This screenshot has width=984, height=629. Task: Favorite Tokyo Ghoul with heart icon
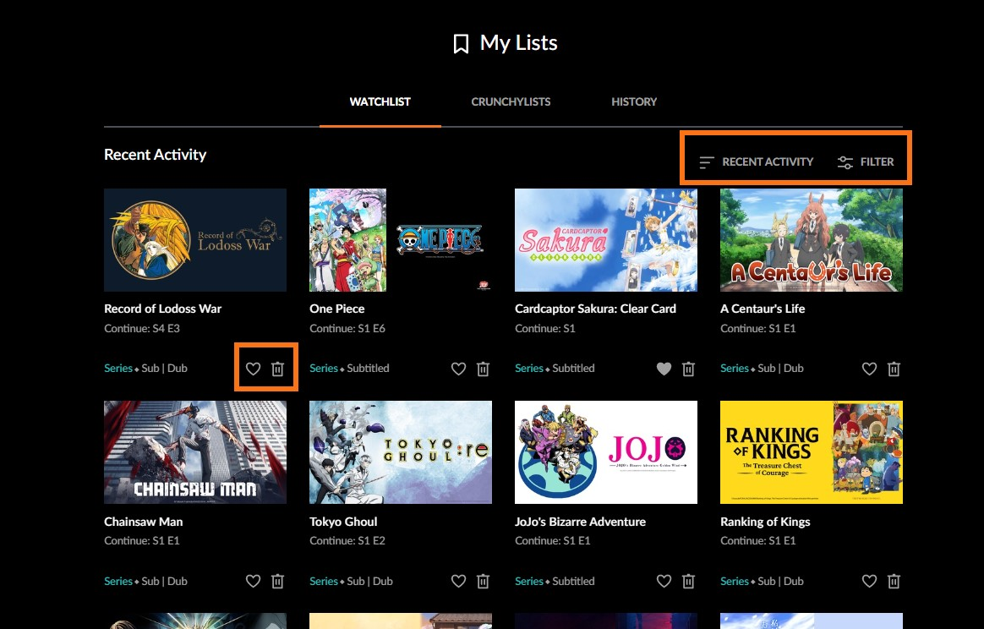459,582
